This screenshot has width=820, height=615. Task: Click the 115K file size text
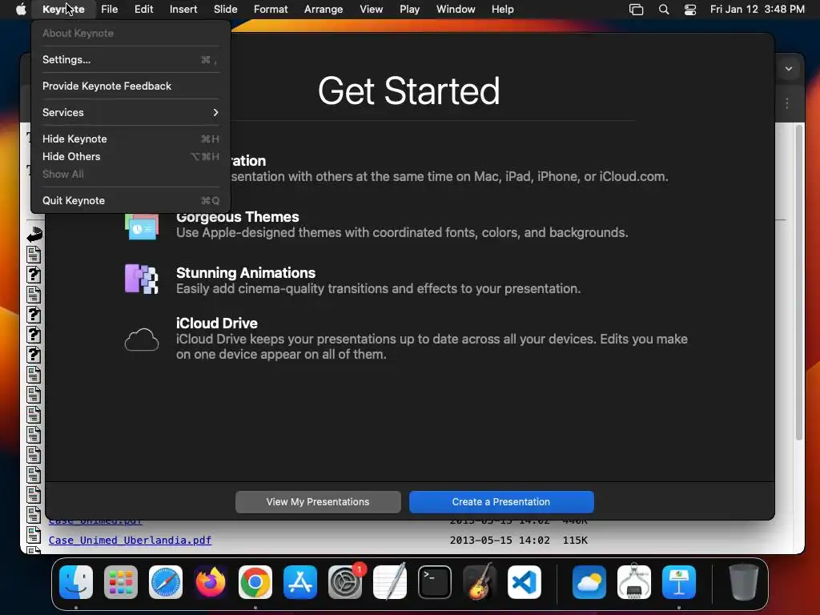pyautogui.click(x=575, y=541)
